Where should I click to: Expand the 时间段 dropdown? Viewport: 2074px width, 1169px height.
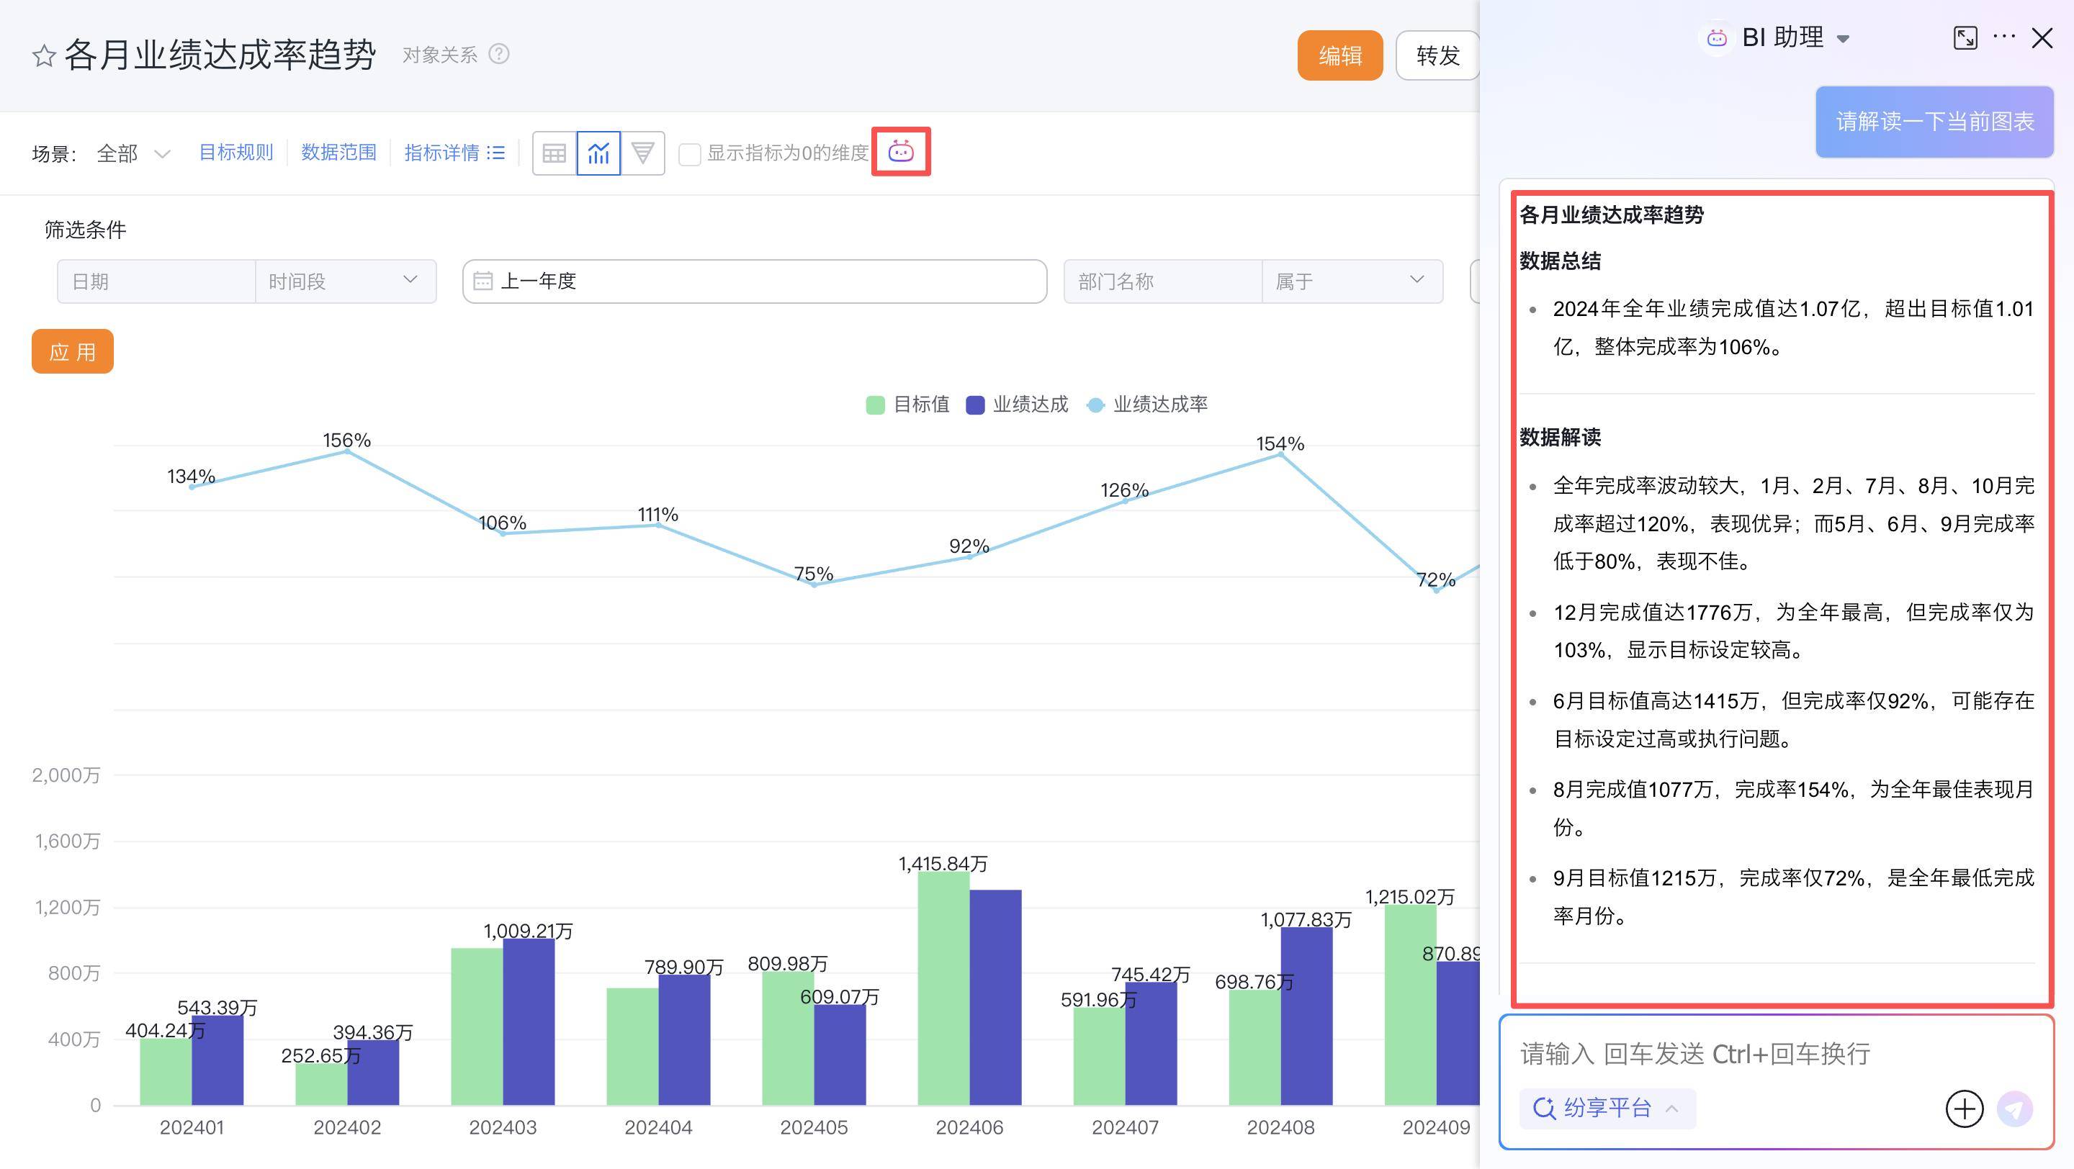pyautogui.click(x=345, y=281)
